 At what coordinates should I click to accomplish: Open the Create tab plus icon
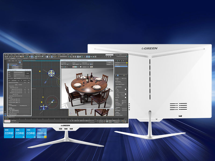click(115, 61)
